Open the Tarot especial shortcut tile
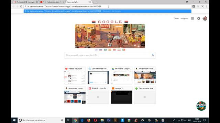Image resolution: width=220 pixels, height=123 pixels. click(145, 95)
